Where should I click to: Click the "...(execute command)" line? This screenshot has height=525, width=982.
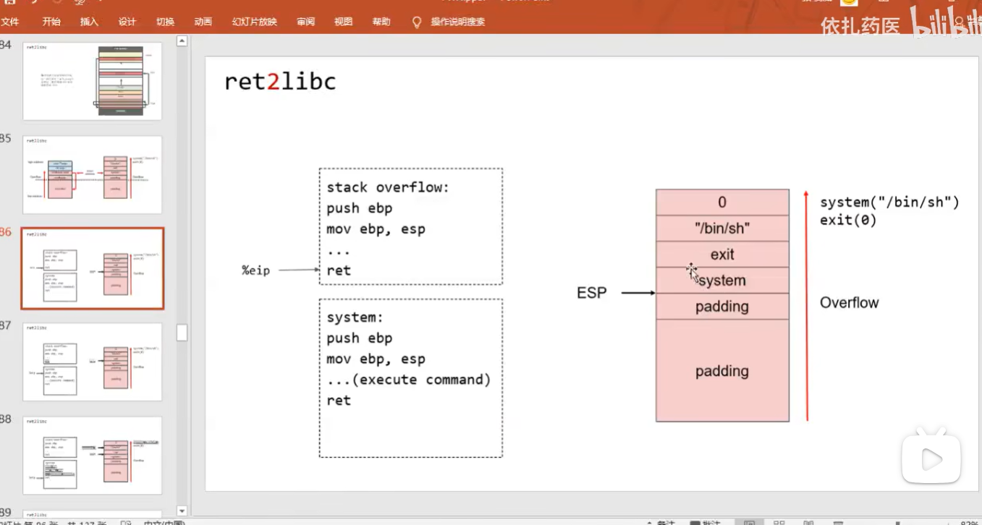[409, 380]
